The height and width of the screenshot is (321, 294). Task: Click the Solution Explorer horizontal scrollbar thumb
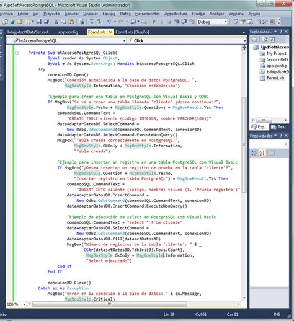[264, 120]
